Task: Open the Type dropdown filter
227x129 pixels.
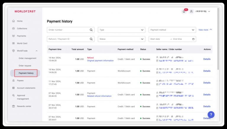Action: pyautogui.click(x=121, y=30)
